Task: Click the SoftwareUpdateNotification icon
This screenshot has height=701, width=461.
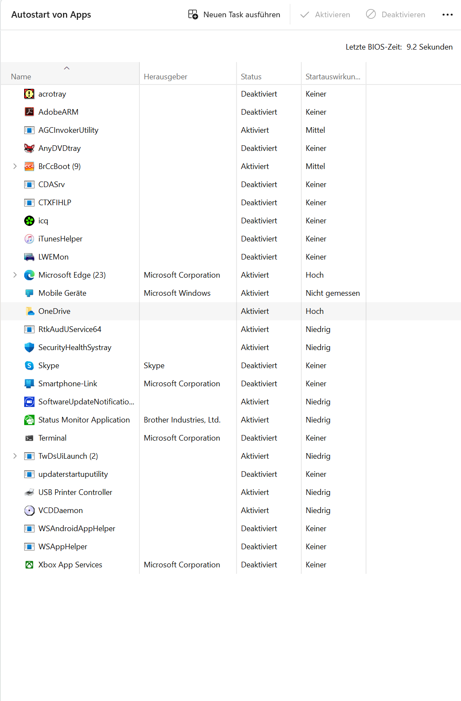Action: click(29, 402)
